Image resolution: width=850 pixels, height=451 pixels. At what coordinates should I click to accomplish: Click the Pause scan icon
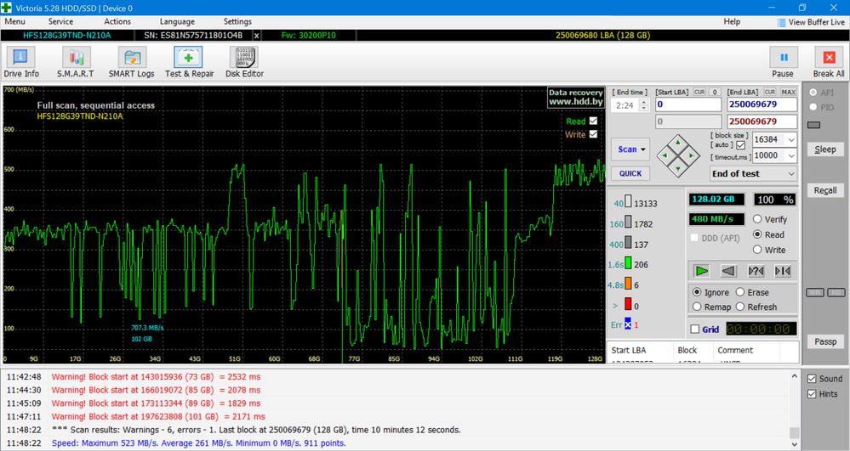coord(783,62)
